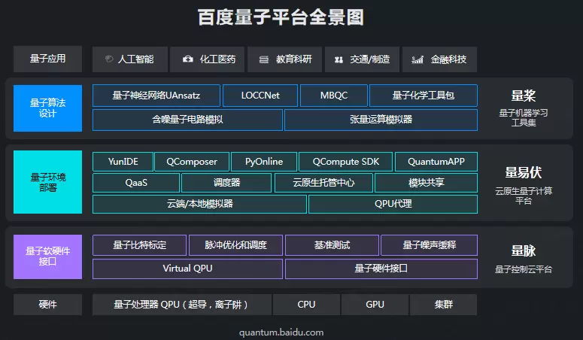Select the 量子环境部署 cyan block
The width and height of the screenshot is (583, 340).
pos(47,183)
